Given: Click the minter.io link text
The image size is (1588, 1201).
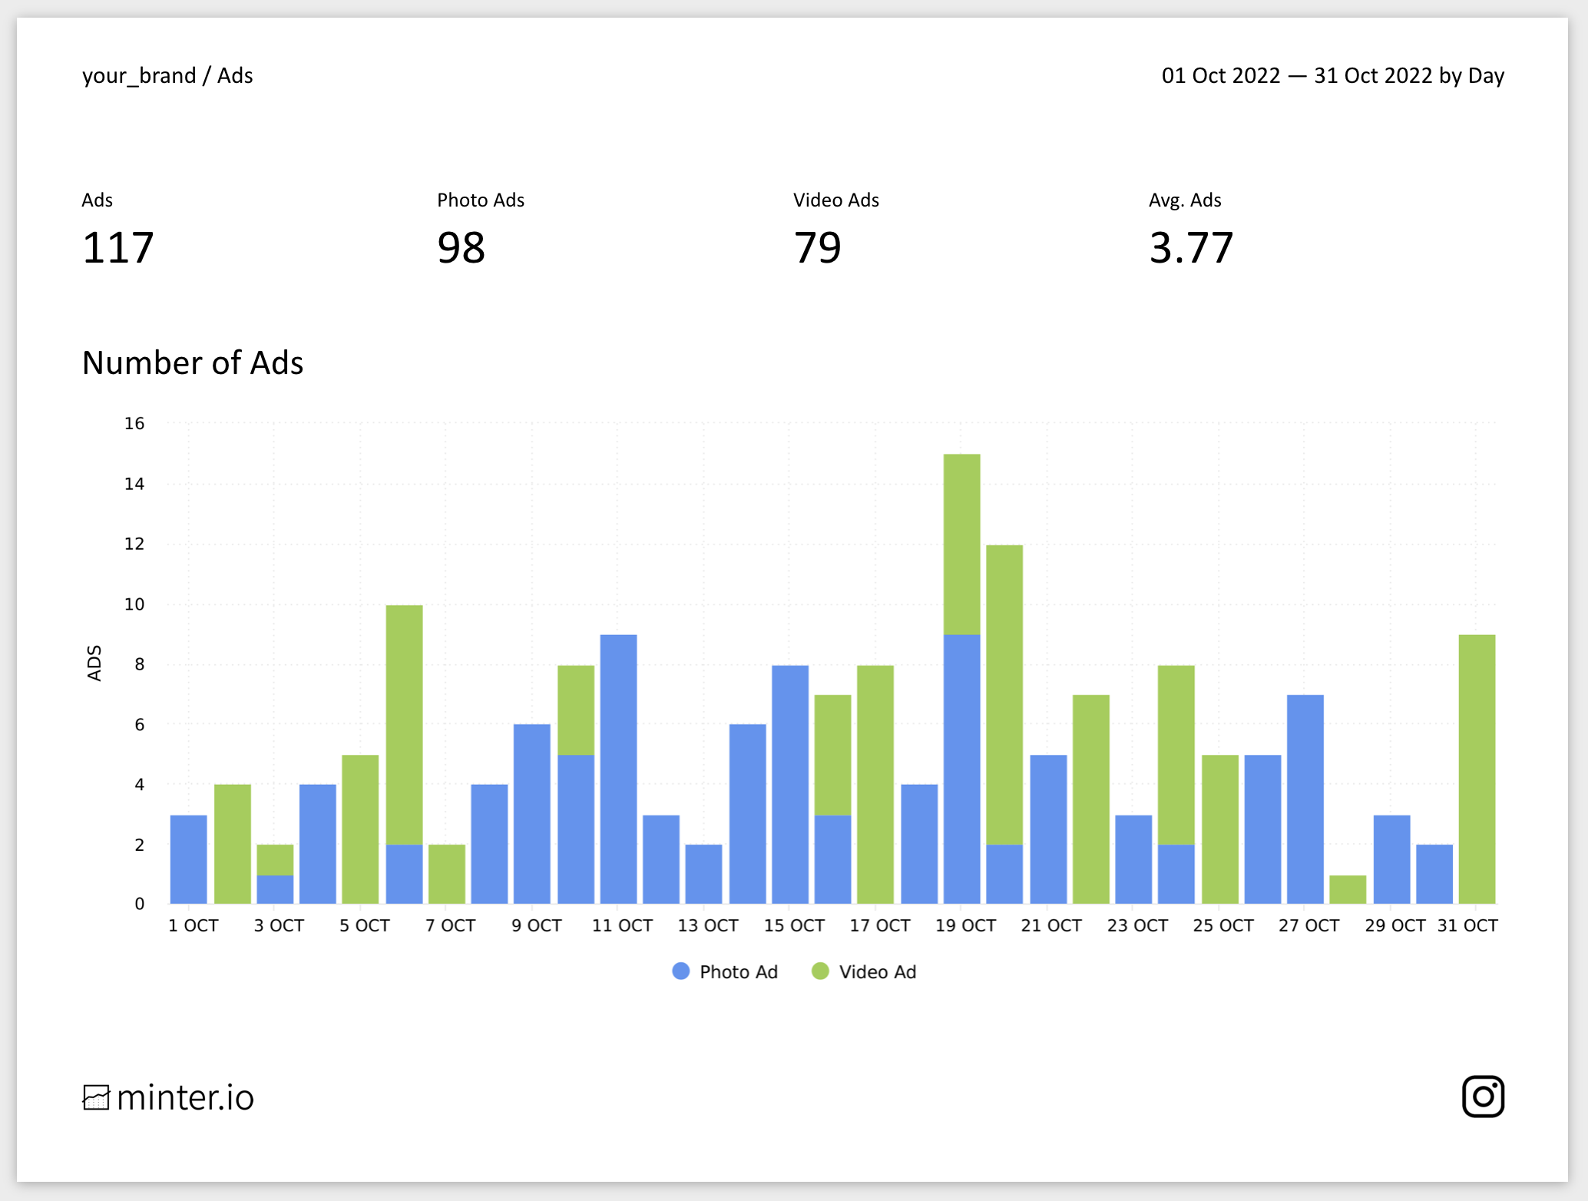Looking at the screenshot, I should [x=184, y=1097].
